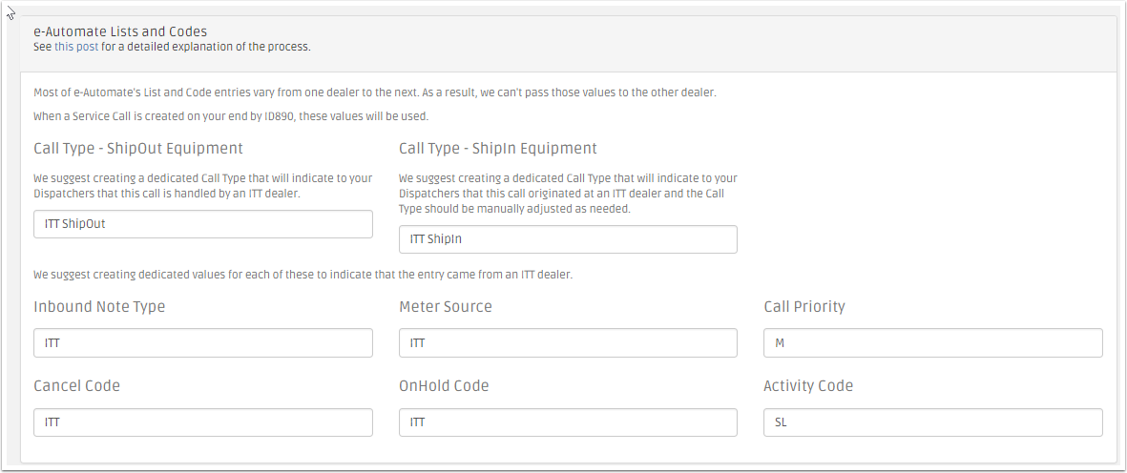This screenshot has height=473, width=1127.
Task: Click the 'We suggest creating dedicated values' sentence
Action: click(x=303, y=275)
